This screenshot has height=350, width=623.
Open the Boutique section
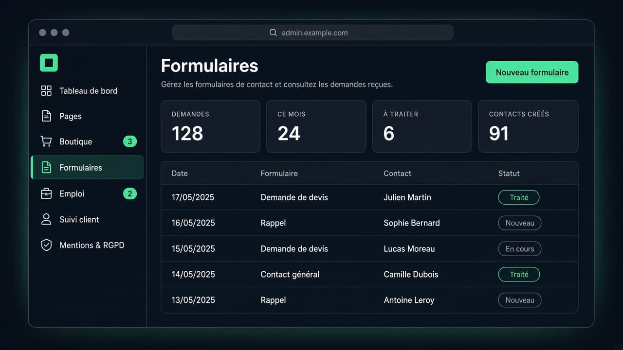tap(87, 141)
